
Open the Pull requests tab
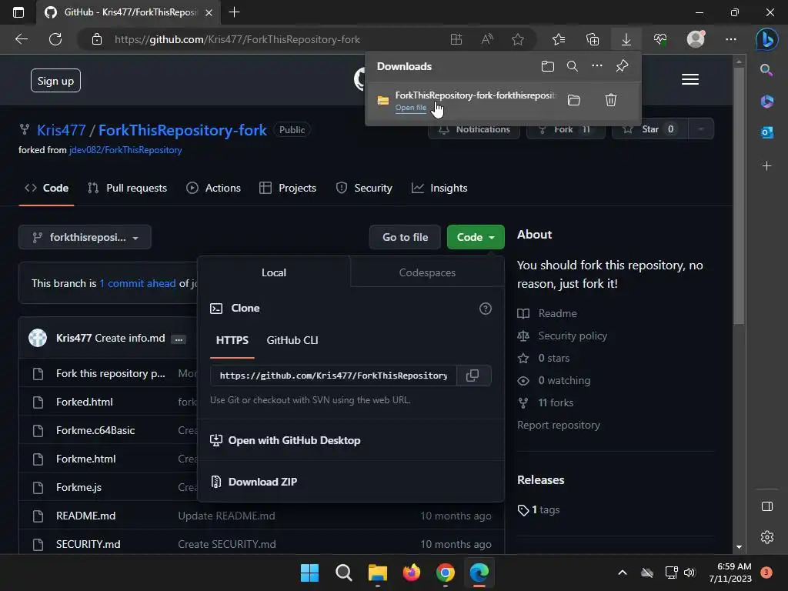(127, 188)
